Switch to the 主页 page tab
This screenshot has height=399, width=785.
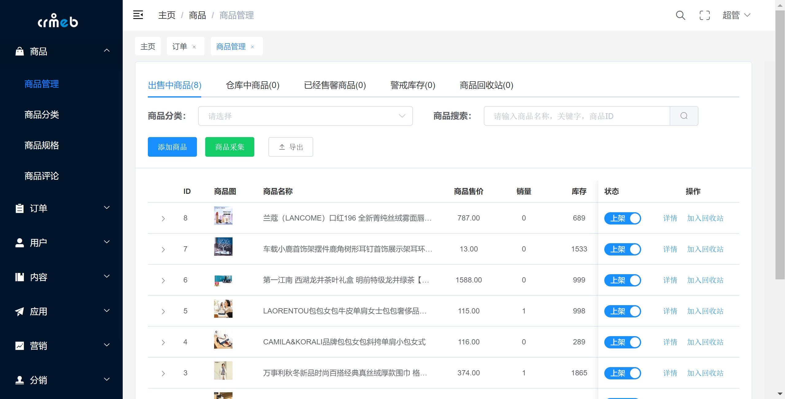click(148, 46)
